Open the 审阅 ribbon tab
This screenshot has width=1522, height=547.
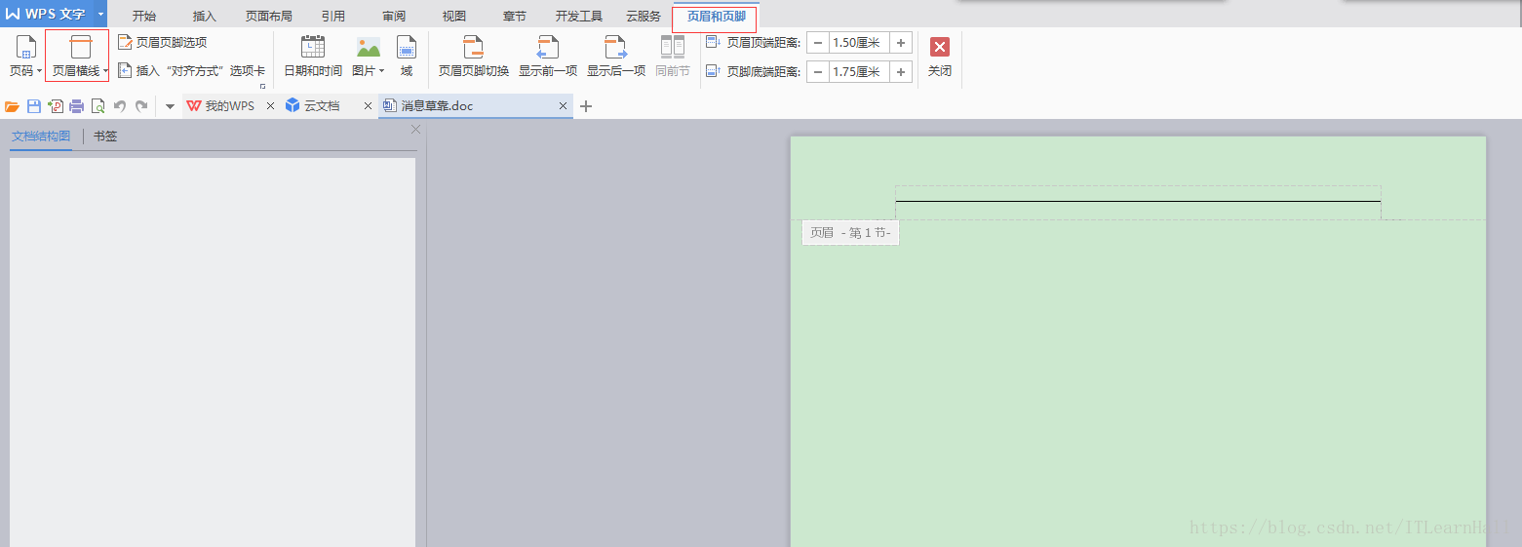coord(394,17)
